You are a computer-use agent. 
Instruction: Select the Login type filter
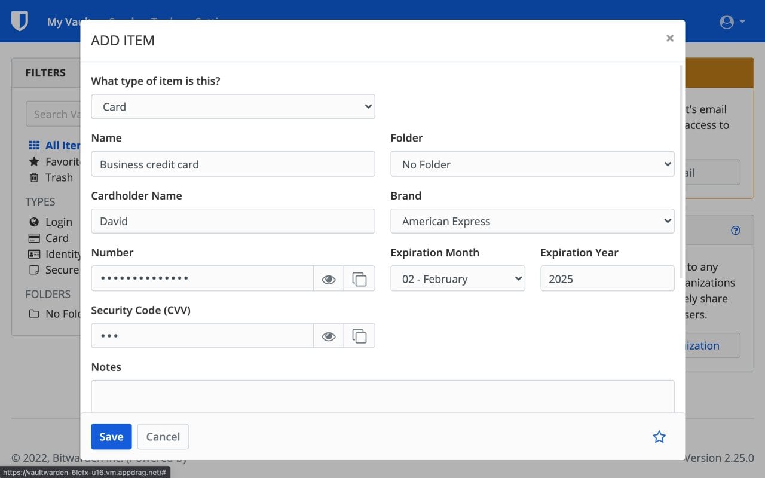(58, 222)
